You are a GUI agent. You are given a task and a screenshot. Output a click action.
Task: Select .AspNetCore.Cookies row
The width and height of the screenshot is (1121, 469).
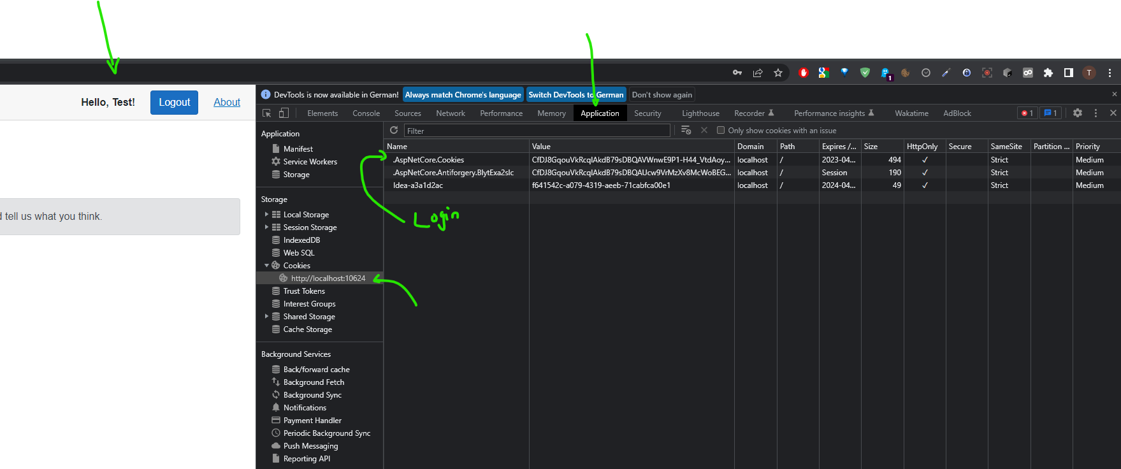(752, 160)
